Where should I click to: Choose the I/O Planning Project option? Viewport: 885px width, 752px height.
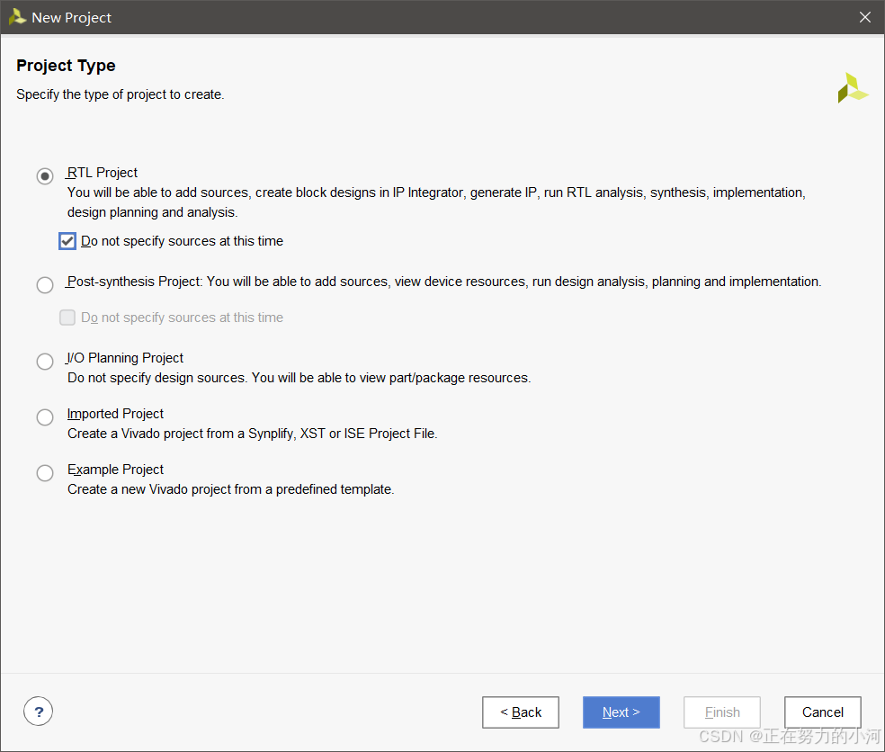[45, 362]
